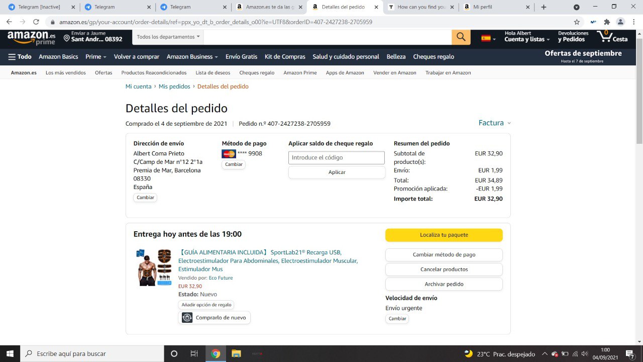The height and width of the screenshot is (362, 643).
Task: Expand the Factura dropdown
Action: pyautogui.click(x=494, y=123)
